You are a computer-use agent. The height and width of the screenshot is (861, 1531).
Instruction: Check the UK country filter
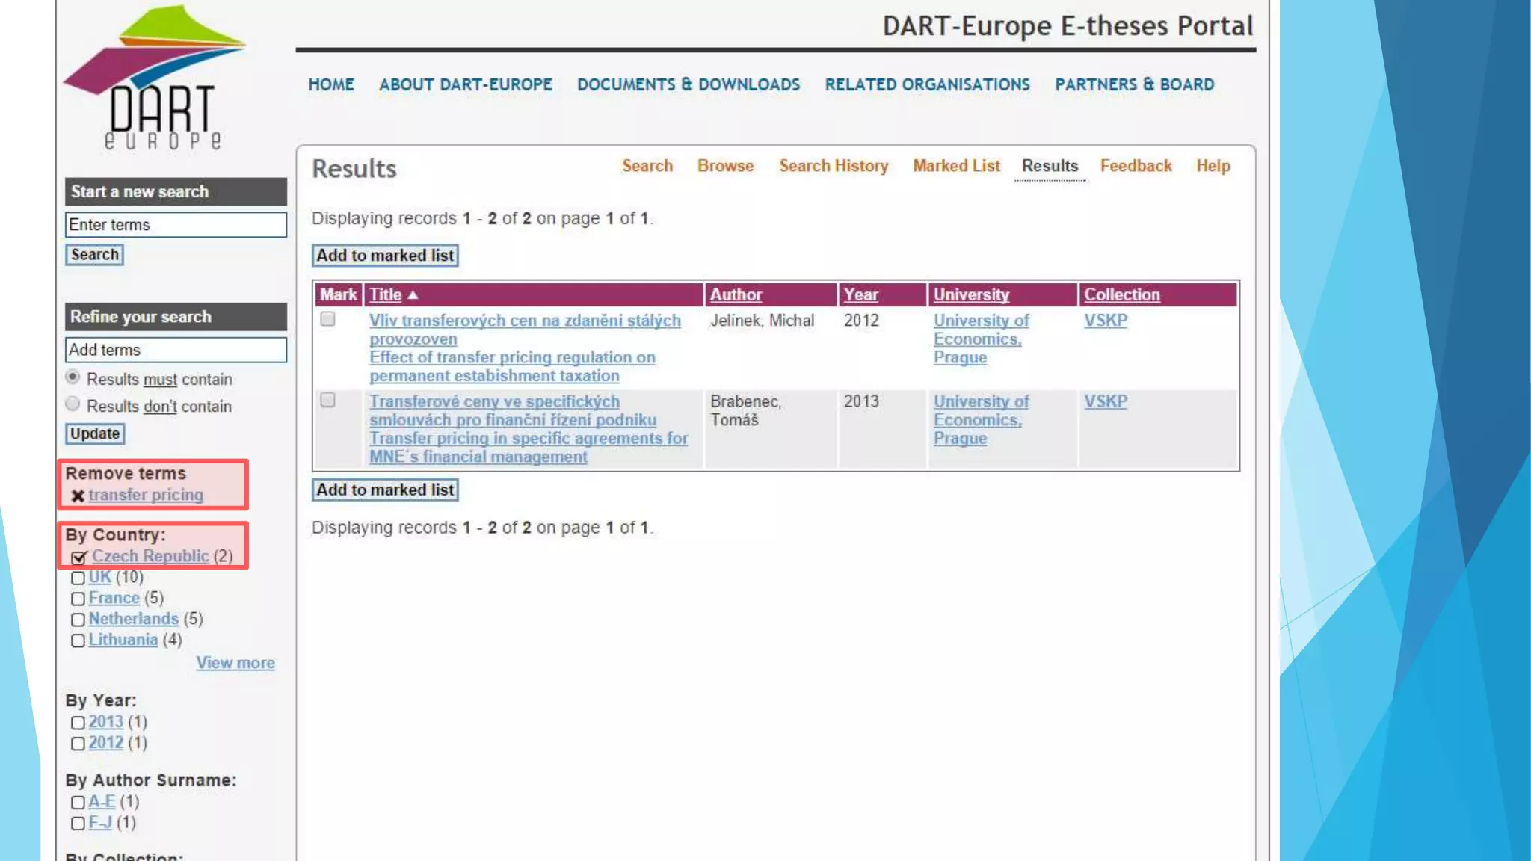tap(78, 578)
